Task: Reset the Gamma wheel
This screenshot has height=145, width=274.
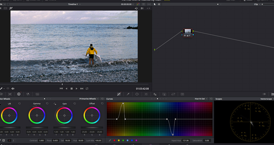Action: point(47,103)
